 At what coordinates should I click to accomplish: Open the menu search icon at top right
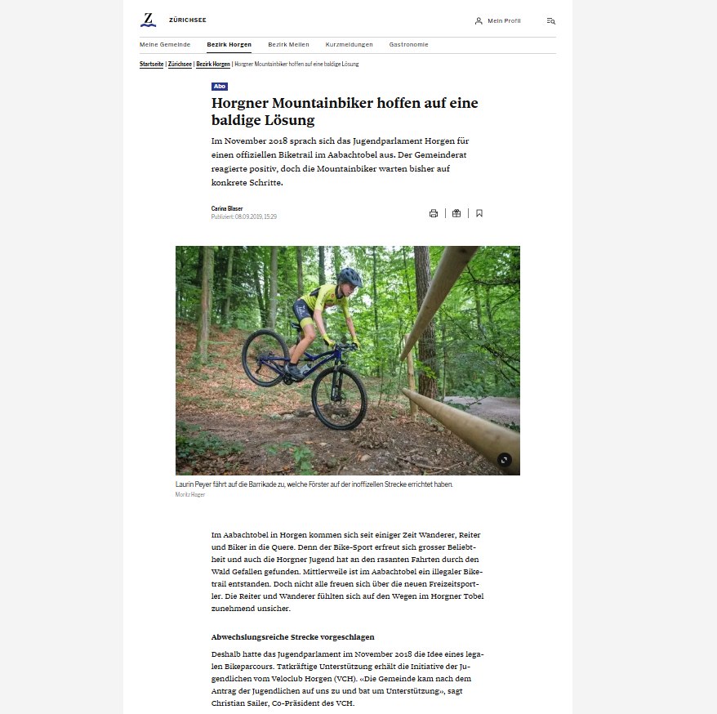(551, 20)
